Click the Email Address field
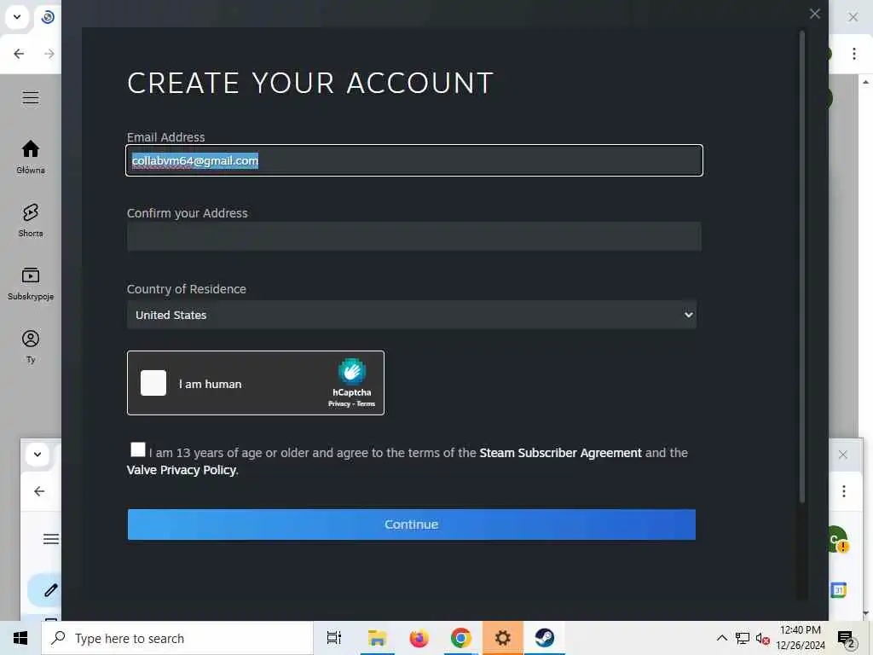The width and height of the screenshot is (873, 655). point(414,160)
